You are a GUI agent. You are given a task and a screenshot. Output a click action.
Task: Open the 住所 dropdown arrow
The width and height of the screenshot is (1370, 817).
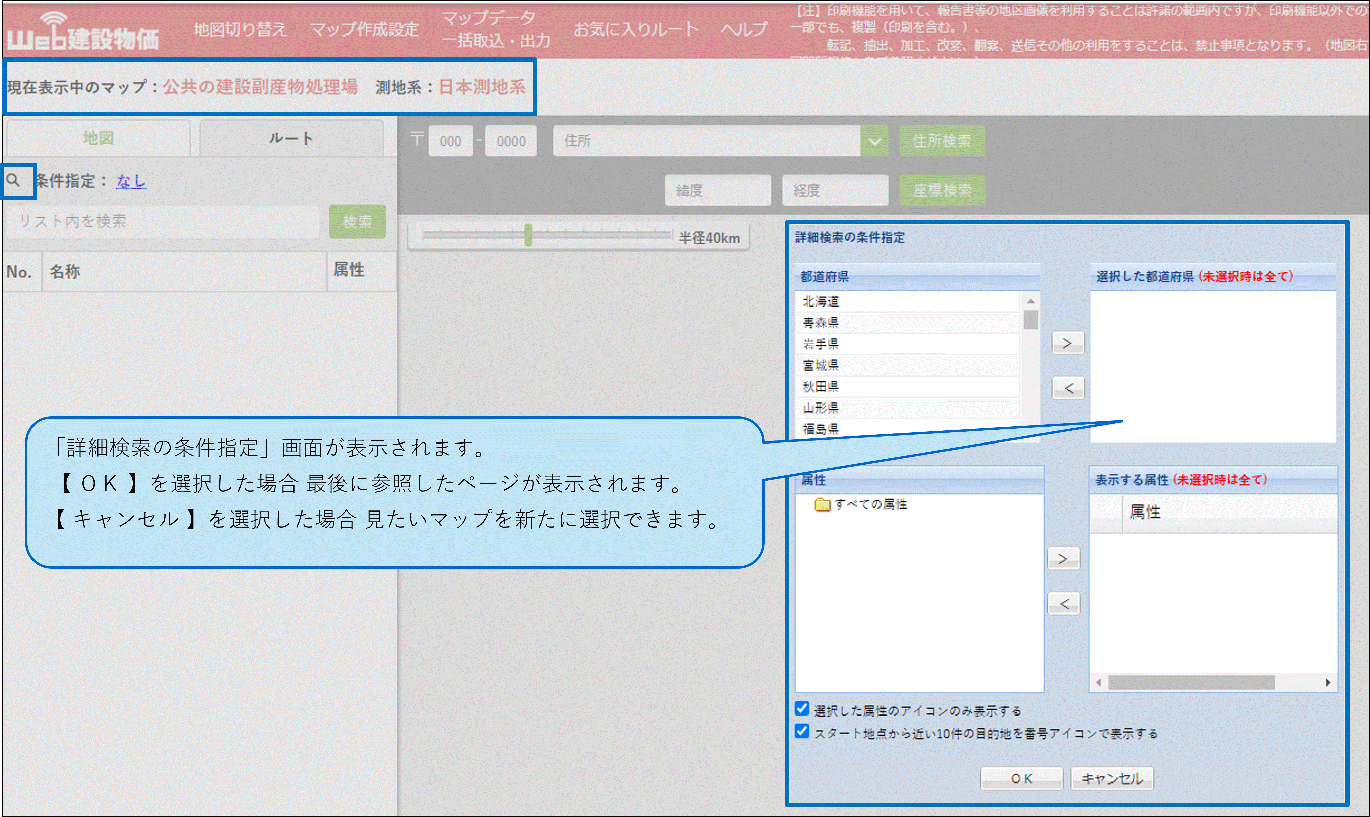[874, 141]
